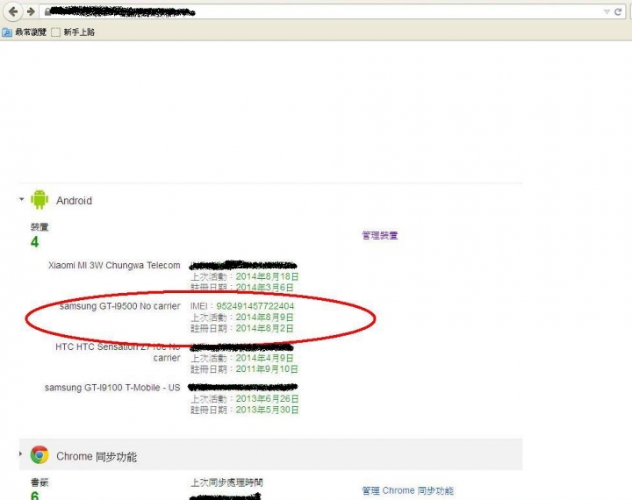The width and height of the screenshot is (632, 500).
Task: Click the green Android robot icon
Action: (39, 199)
